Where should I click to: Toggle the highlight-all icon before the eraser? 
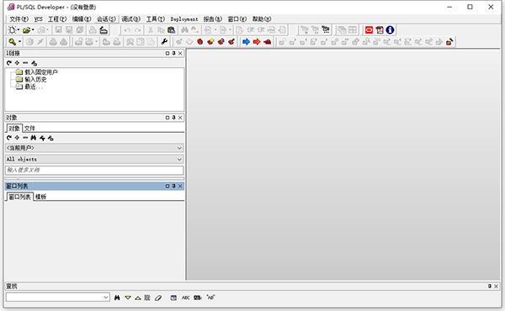[x=147, y=298]
